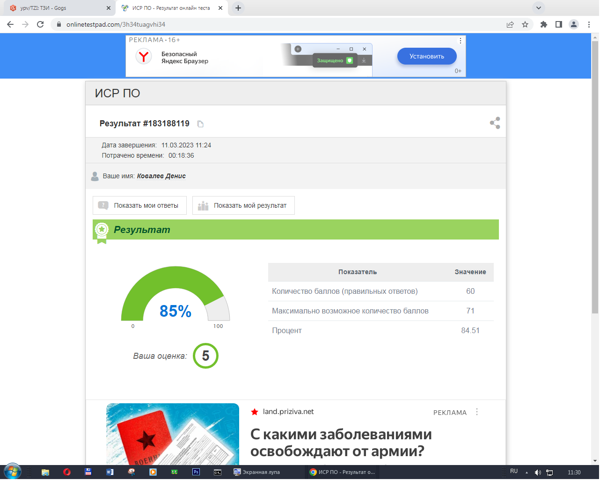Bookmark this page with the star icon
Viewport: 600px width, 480px height.
[525, 24]
